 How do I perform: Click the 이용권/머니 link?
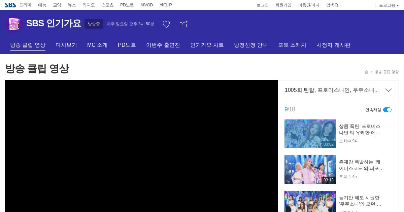[x=309, y=5]
